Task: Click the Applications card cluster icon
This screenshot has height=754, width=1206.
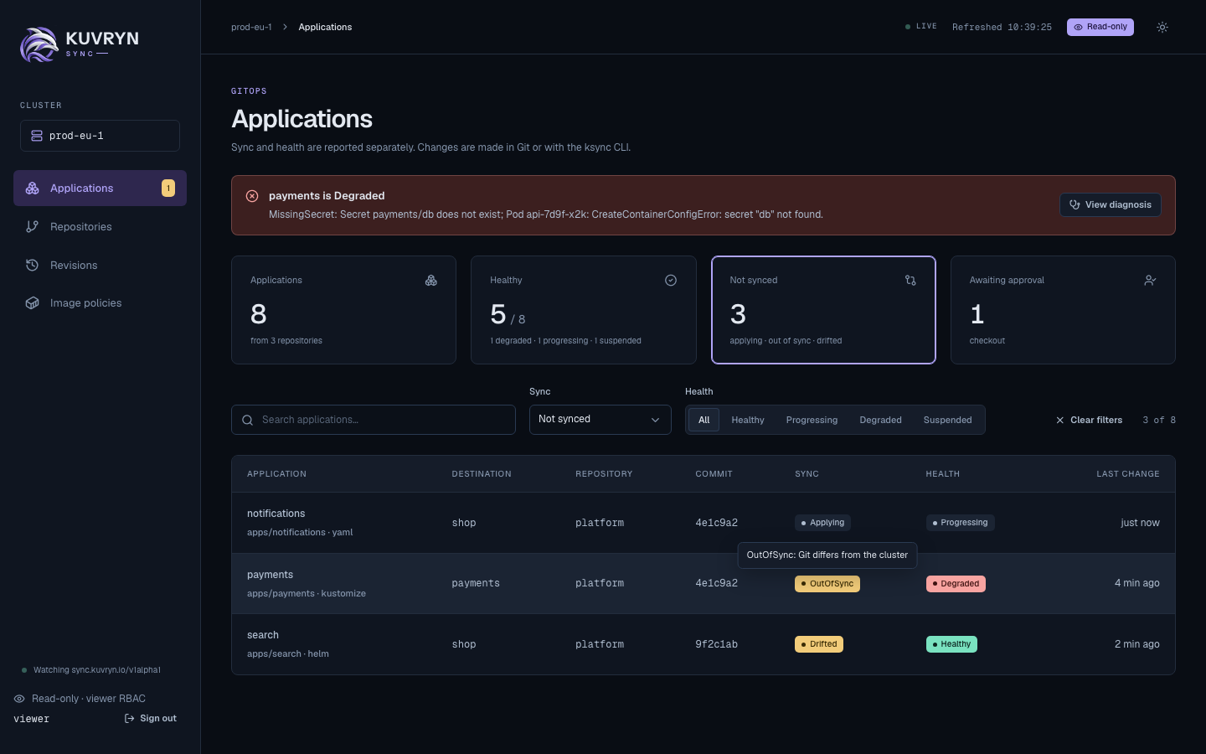Action: 431,281
